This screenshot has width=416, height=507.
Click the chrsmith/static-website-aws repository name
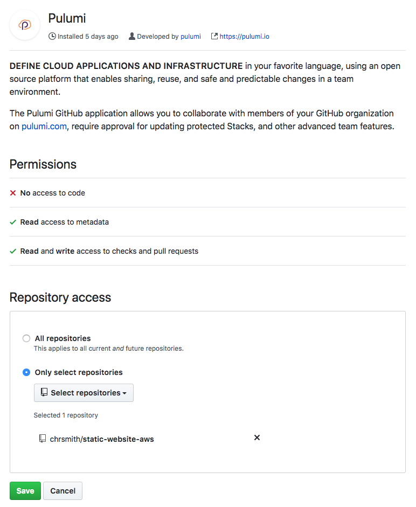pyautogui.click(x=102, y=439)
